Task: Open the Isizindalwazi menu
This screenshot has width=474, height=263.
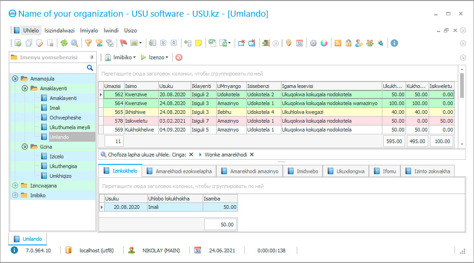Action: (x=60, y=31)
